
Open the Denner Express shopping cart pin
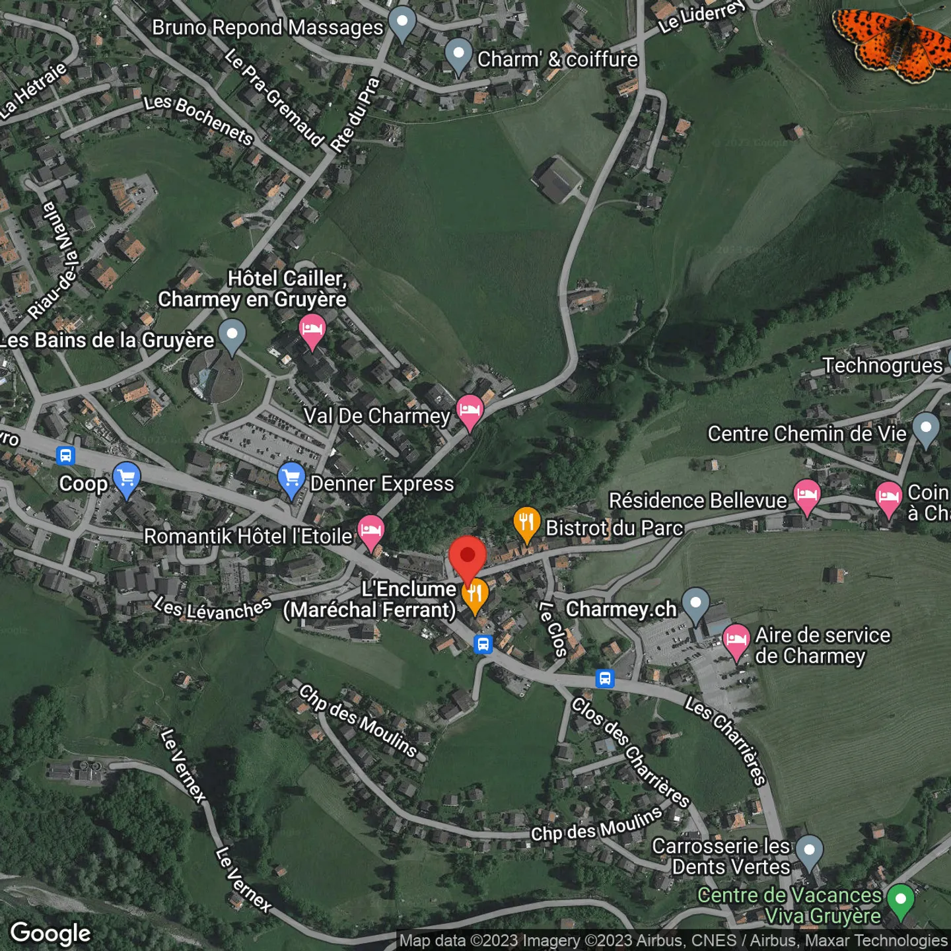click(x=291, y=481)
